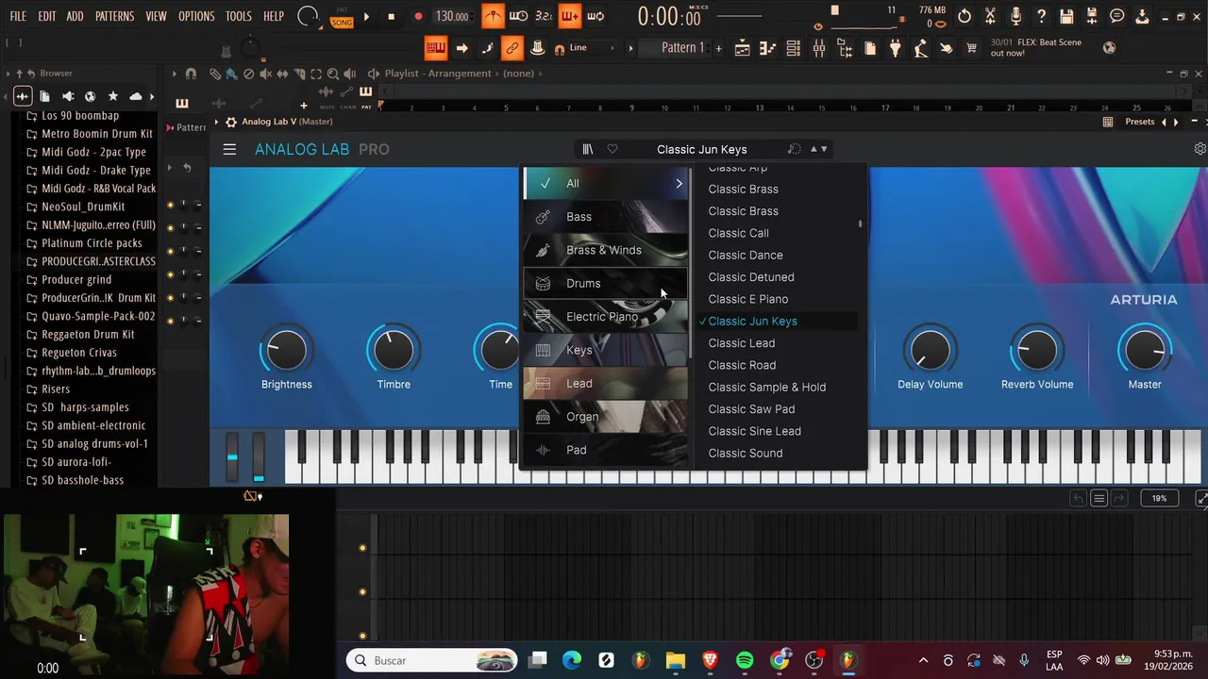This screenshot has width=1208, height=679.
Task: Click the Analog Lab library shelf icon
Action: (x=587, y=149)
